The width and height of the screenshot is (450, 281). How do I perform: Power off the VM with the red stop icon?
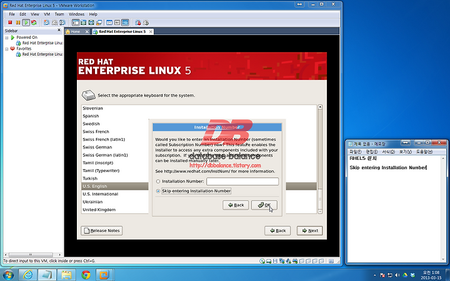click(x=10, y=22)
